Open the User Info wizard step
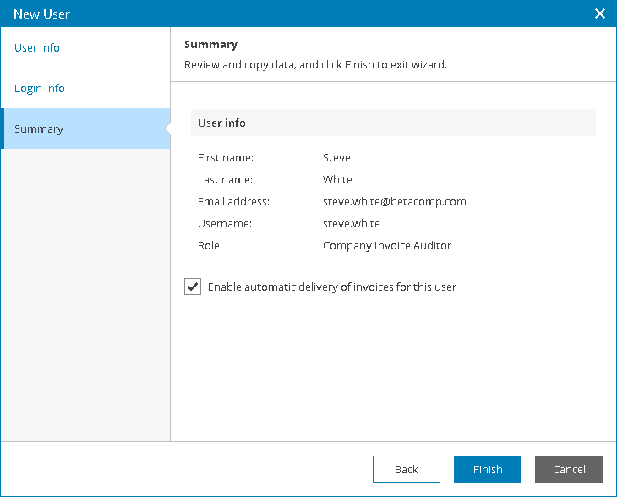 tap(37, 47)
